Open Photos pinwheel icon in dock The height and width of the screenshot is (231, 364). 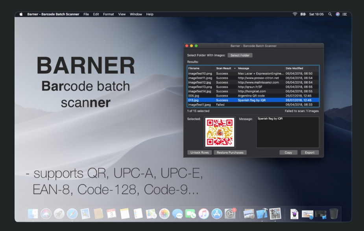pyautogui.click(x=164, y=214)
